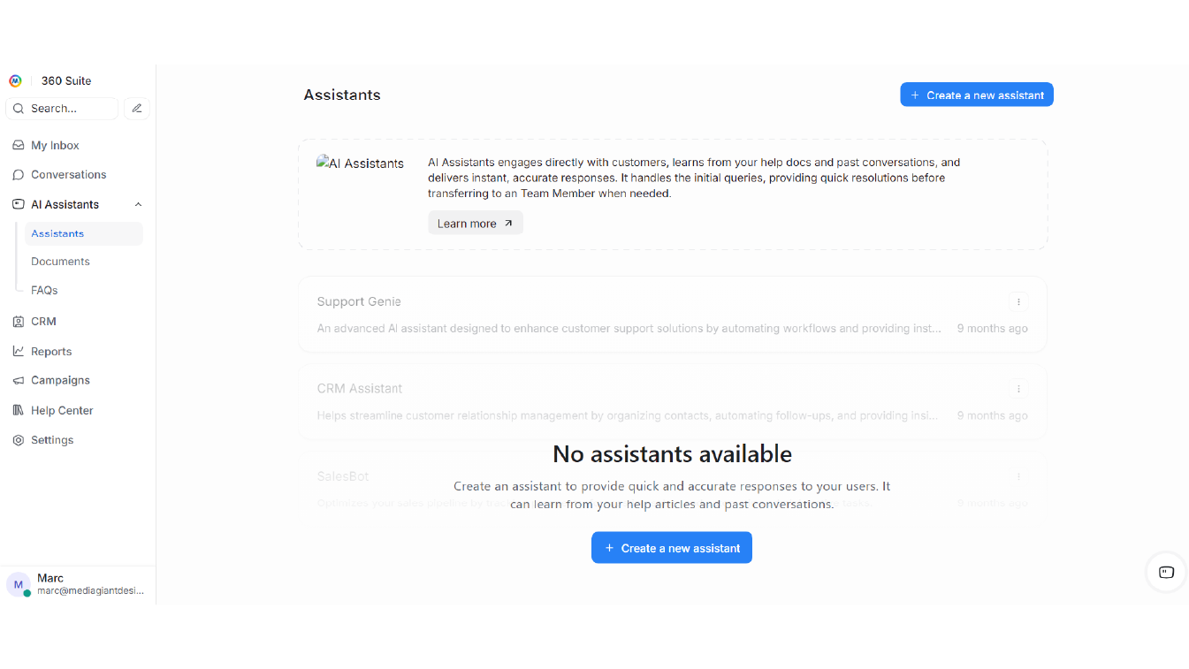The height and width of the screenshot is (669, 1189).
Task: Select Documents submenu item
Action: [60, 262]
